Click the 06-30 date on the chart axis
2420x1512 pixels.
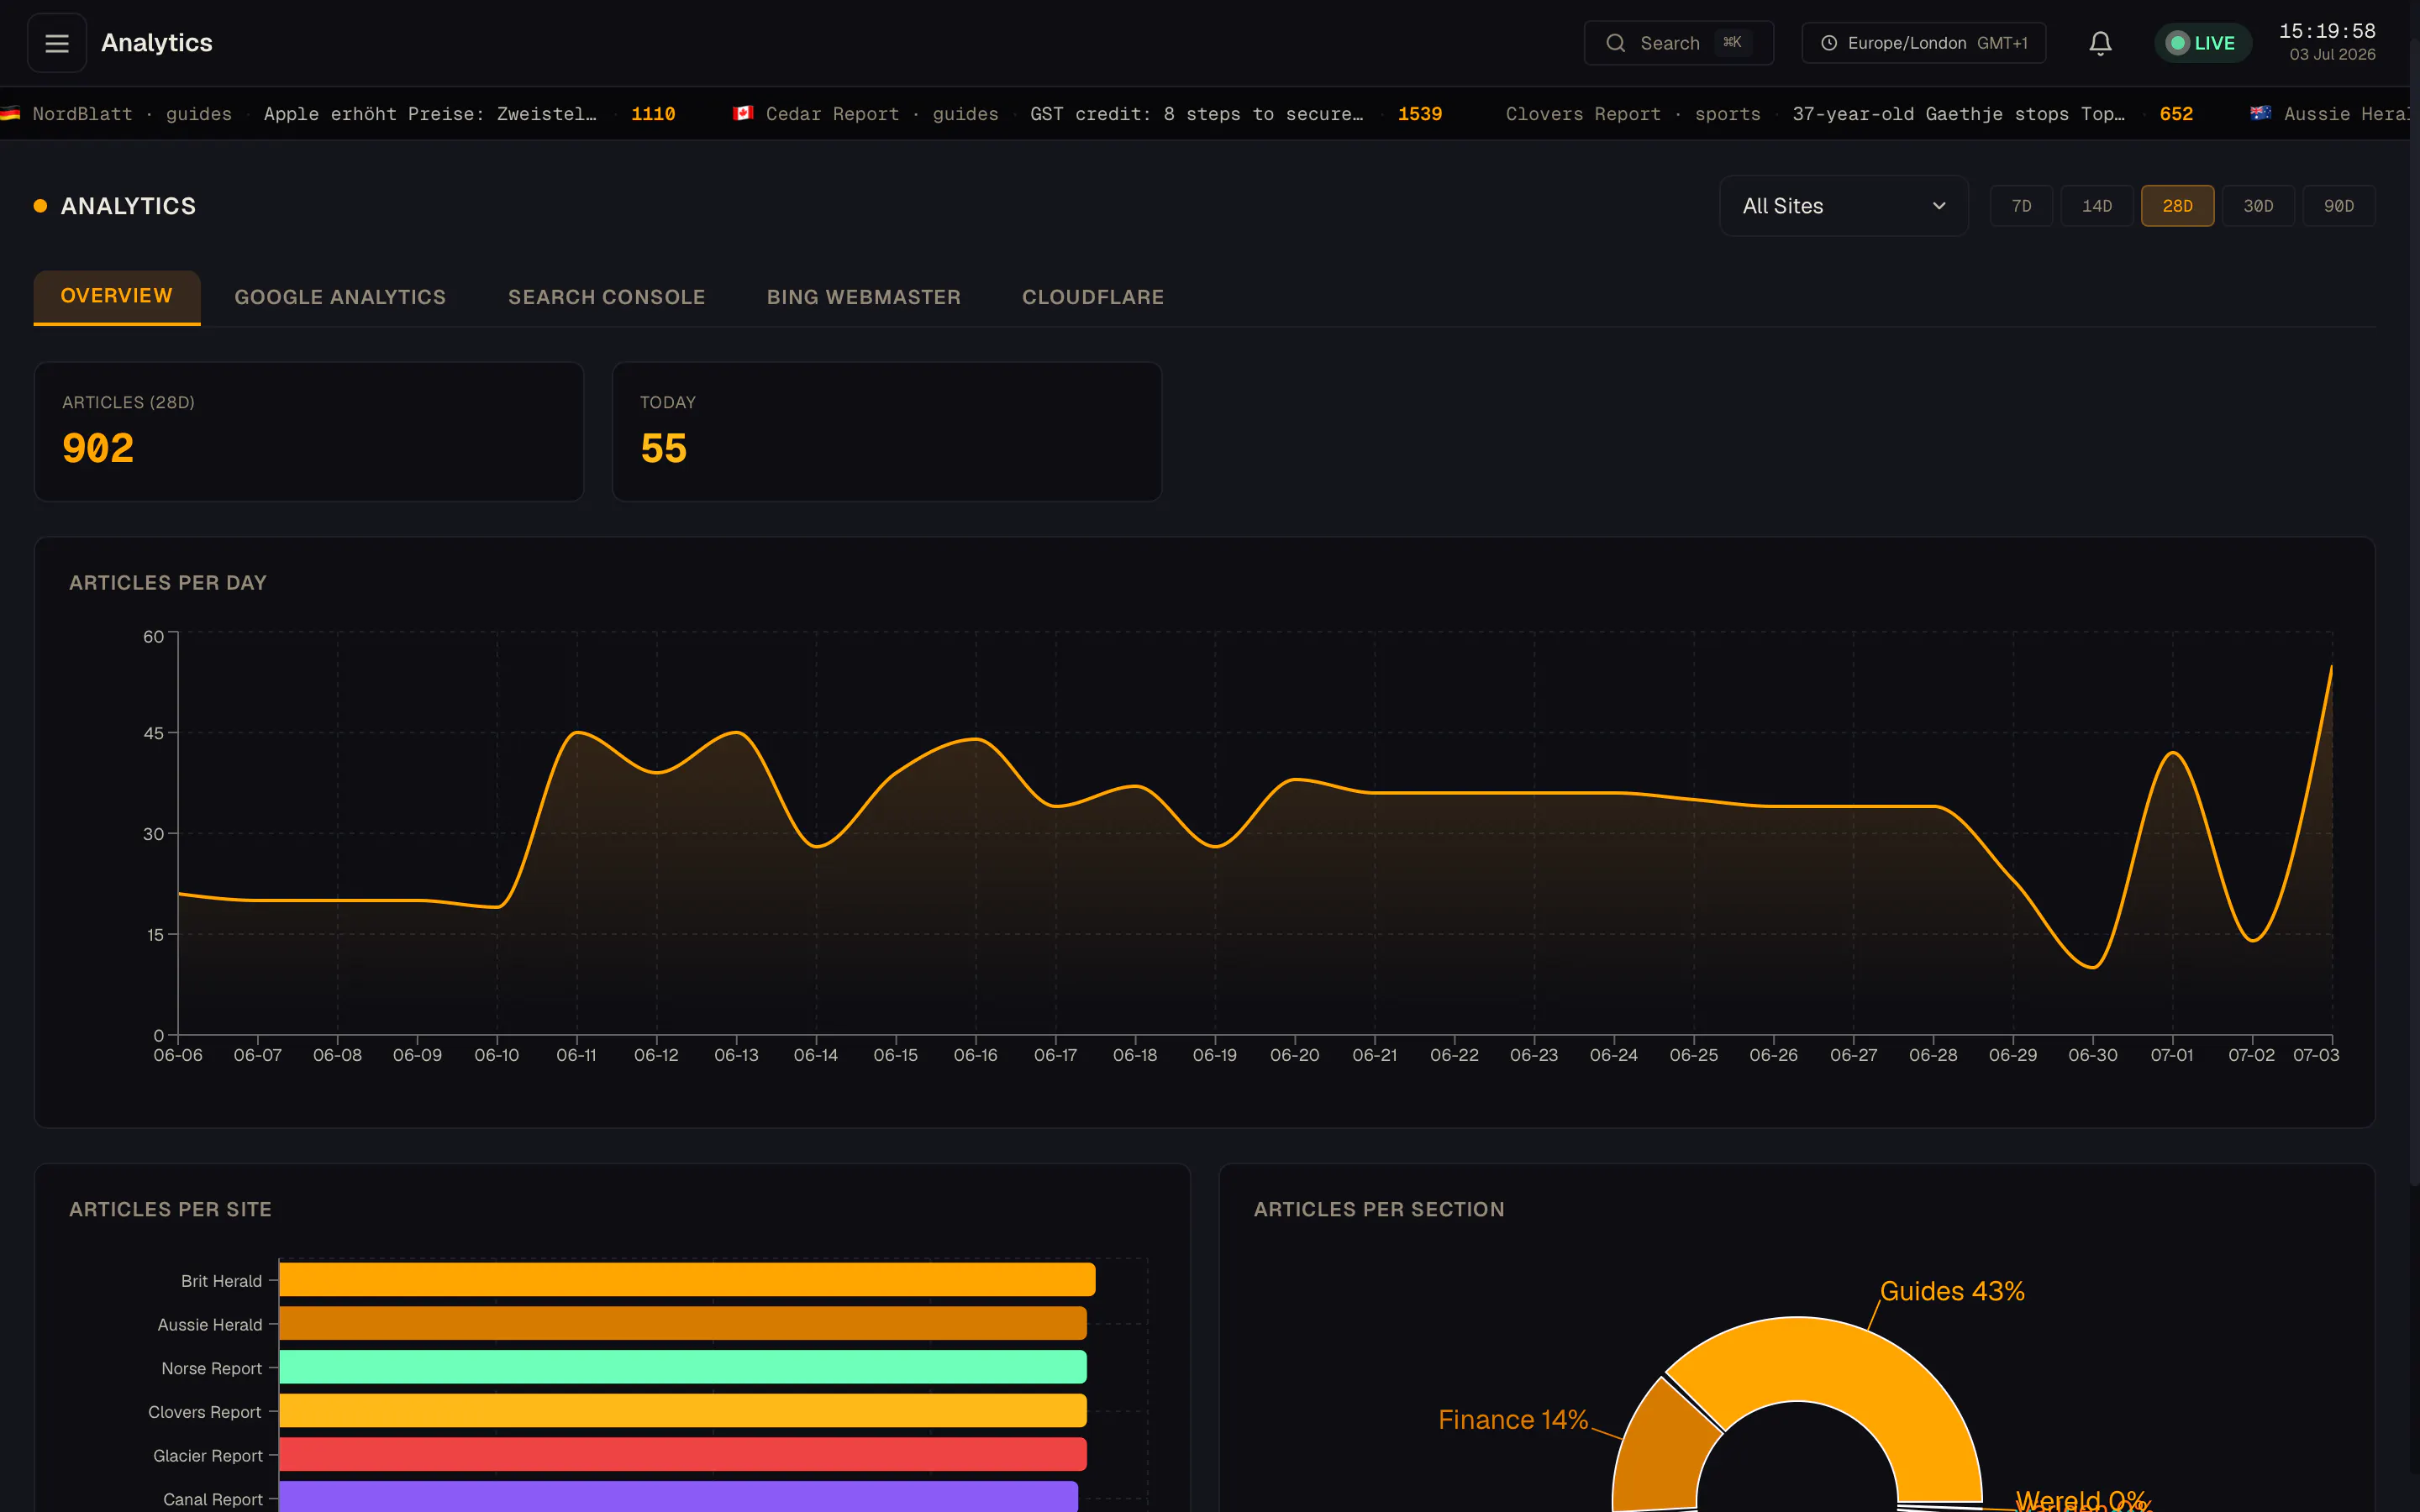point(2093,1056)
